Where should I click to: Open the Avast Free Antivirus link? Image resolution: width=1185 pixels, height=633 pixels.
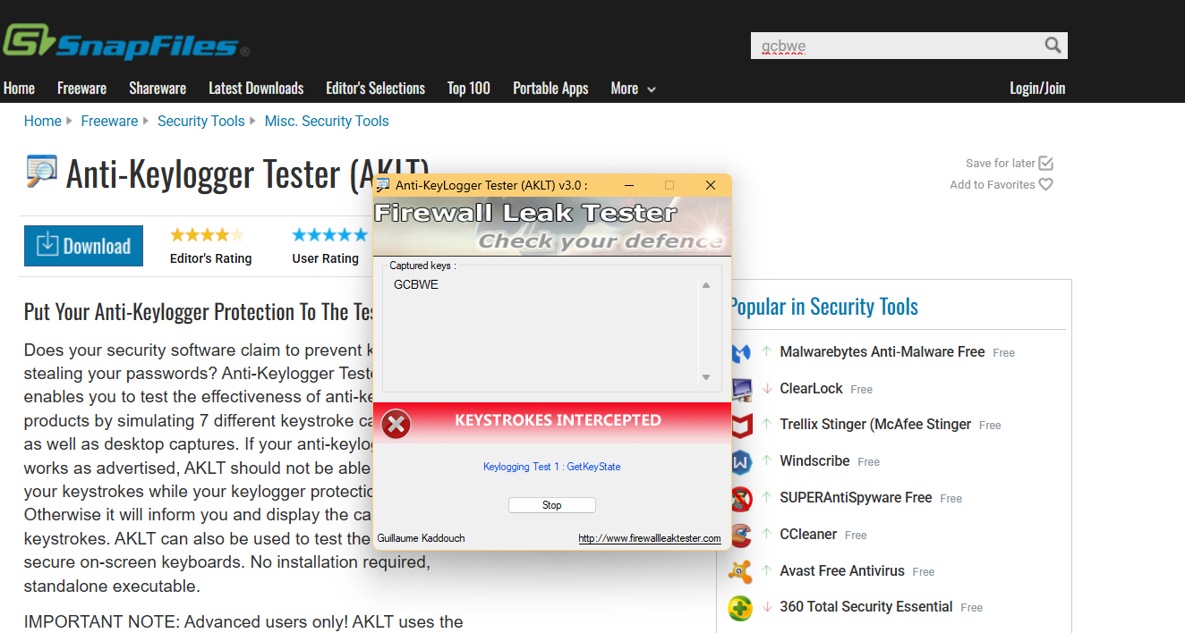842,570
